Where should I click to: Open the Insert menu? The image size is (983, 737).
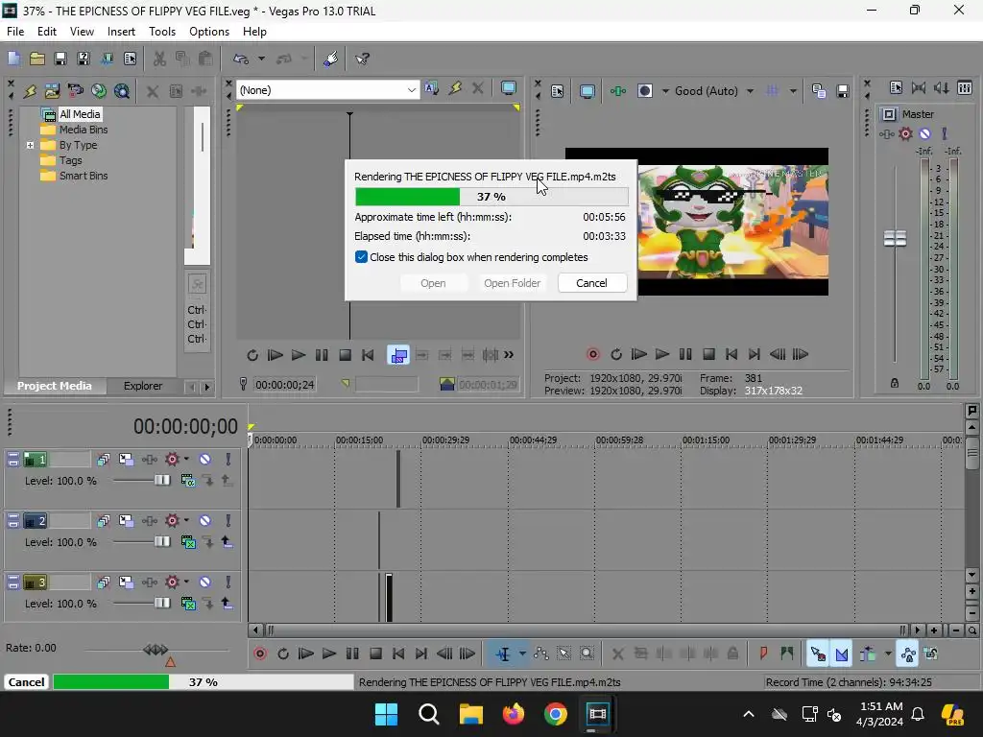pyautogui.click(x=121, y=32)
